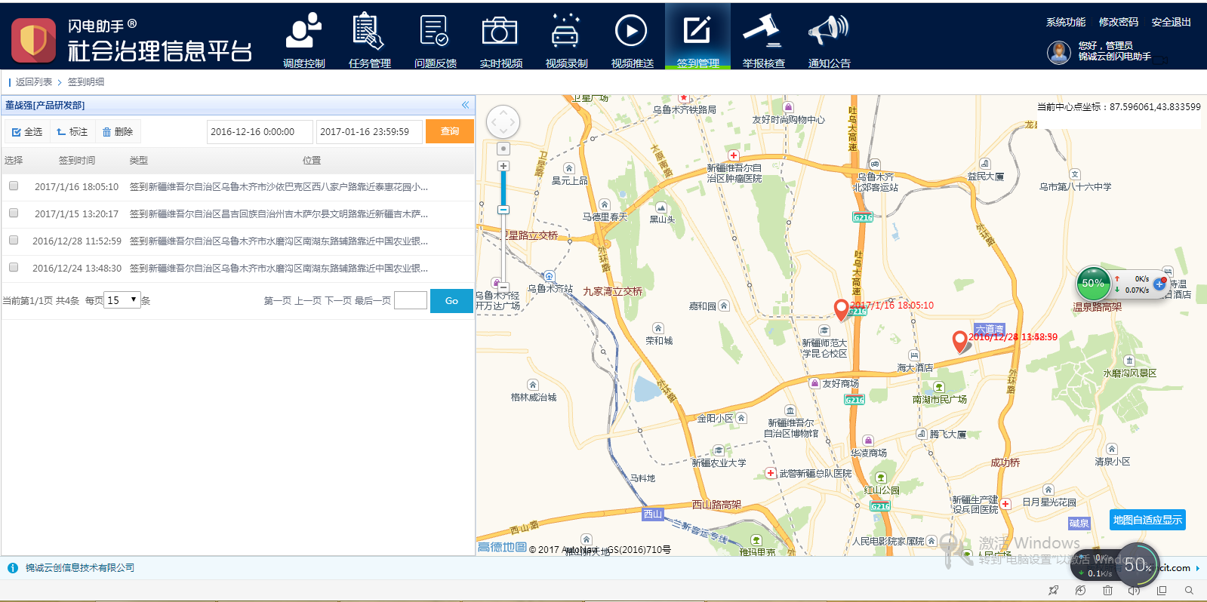Check the 2016/12/28 11:52:59 row checkbox
The height and width of the screenshot is (602, 1207).
tap(14, 240)
